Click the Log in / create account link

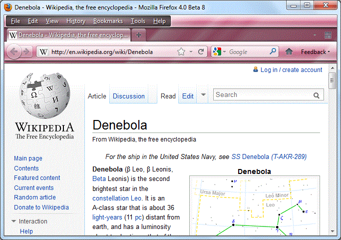pyautogui.click(x=291, y=69)
